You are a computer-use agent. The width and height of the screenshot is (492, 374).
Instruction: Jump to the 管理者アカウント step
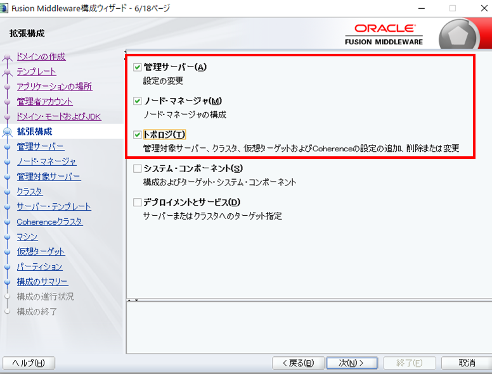44,101
